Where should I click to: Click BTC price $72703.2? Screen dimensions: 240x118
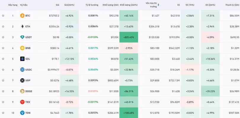(x=54, y=16)
